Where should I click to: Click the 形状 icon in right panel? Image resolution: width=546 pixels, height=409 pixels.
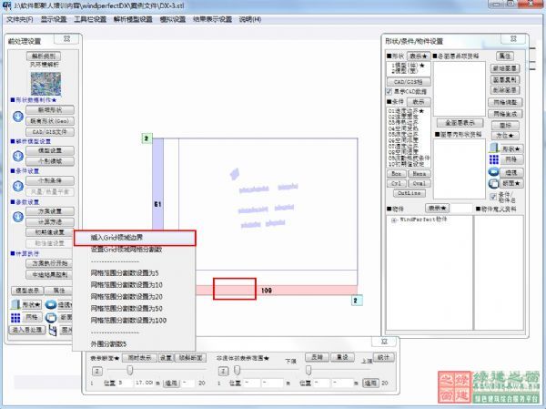pyautogui.click(x=494, y=147)
